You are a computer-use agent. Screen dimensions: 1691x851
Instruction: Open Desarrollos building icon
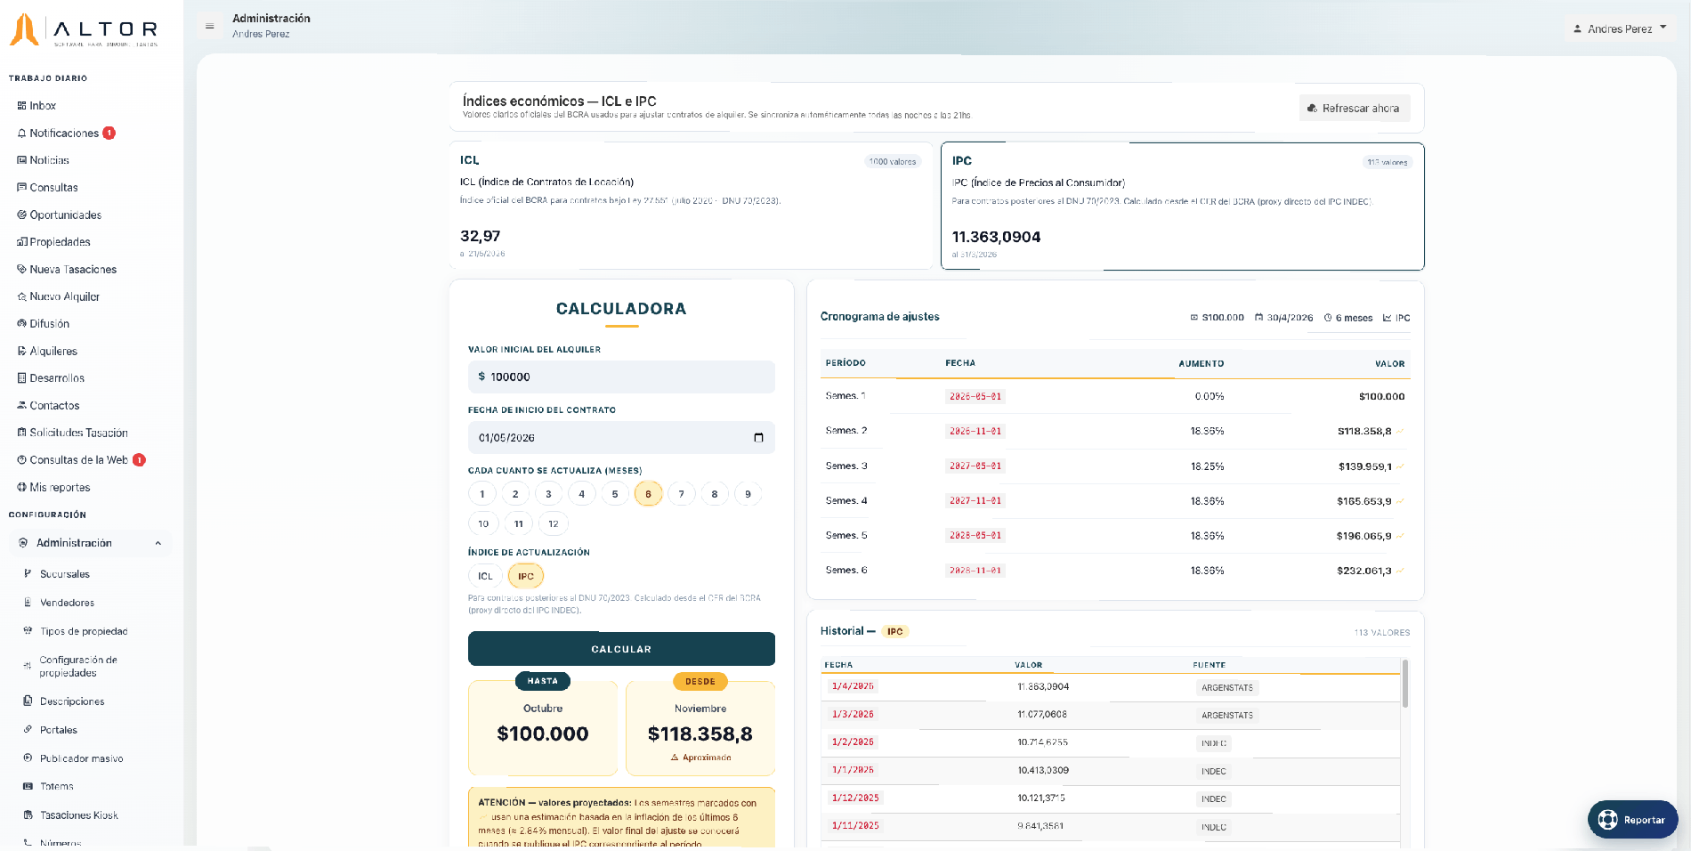tap(21, 378)
